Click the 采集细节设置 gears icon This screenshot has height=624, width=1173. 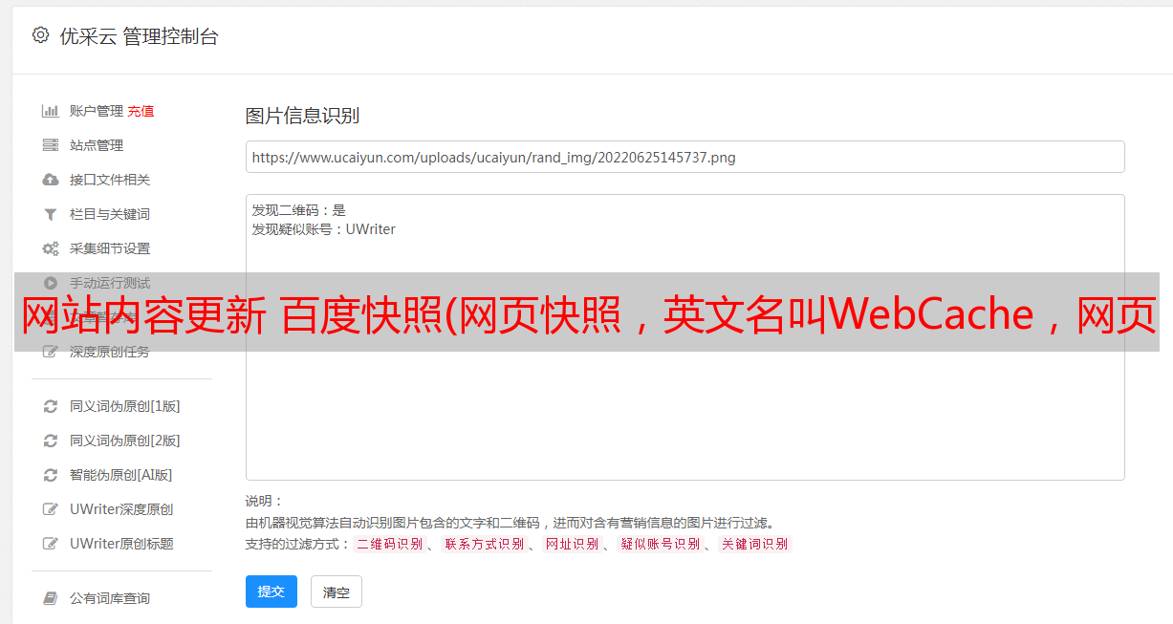[x=51, y=248]
